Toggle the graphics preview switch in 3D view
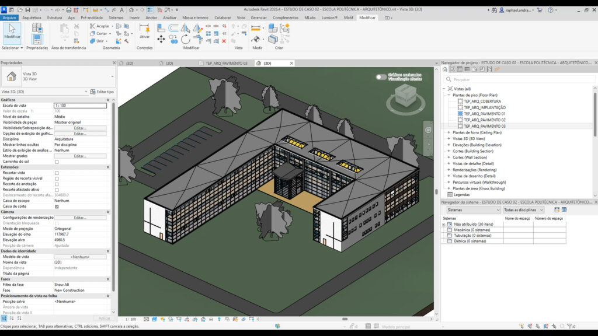 (381, 77)
